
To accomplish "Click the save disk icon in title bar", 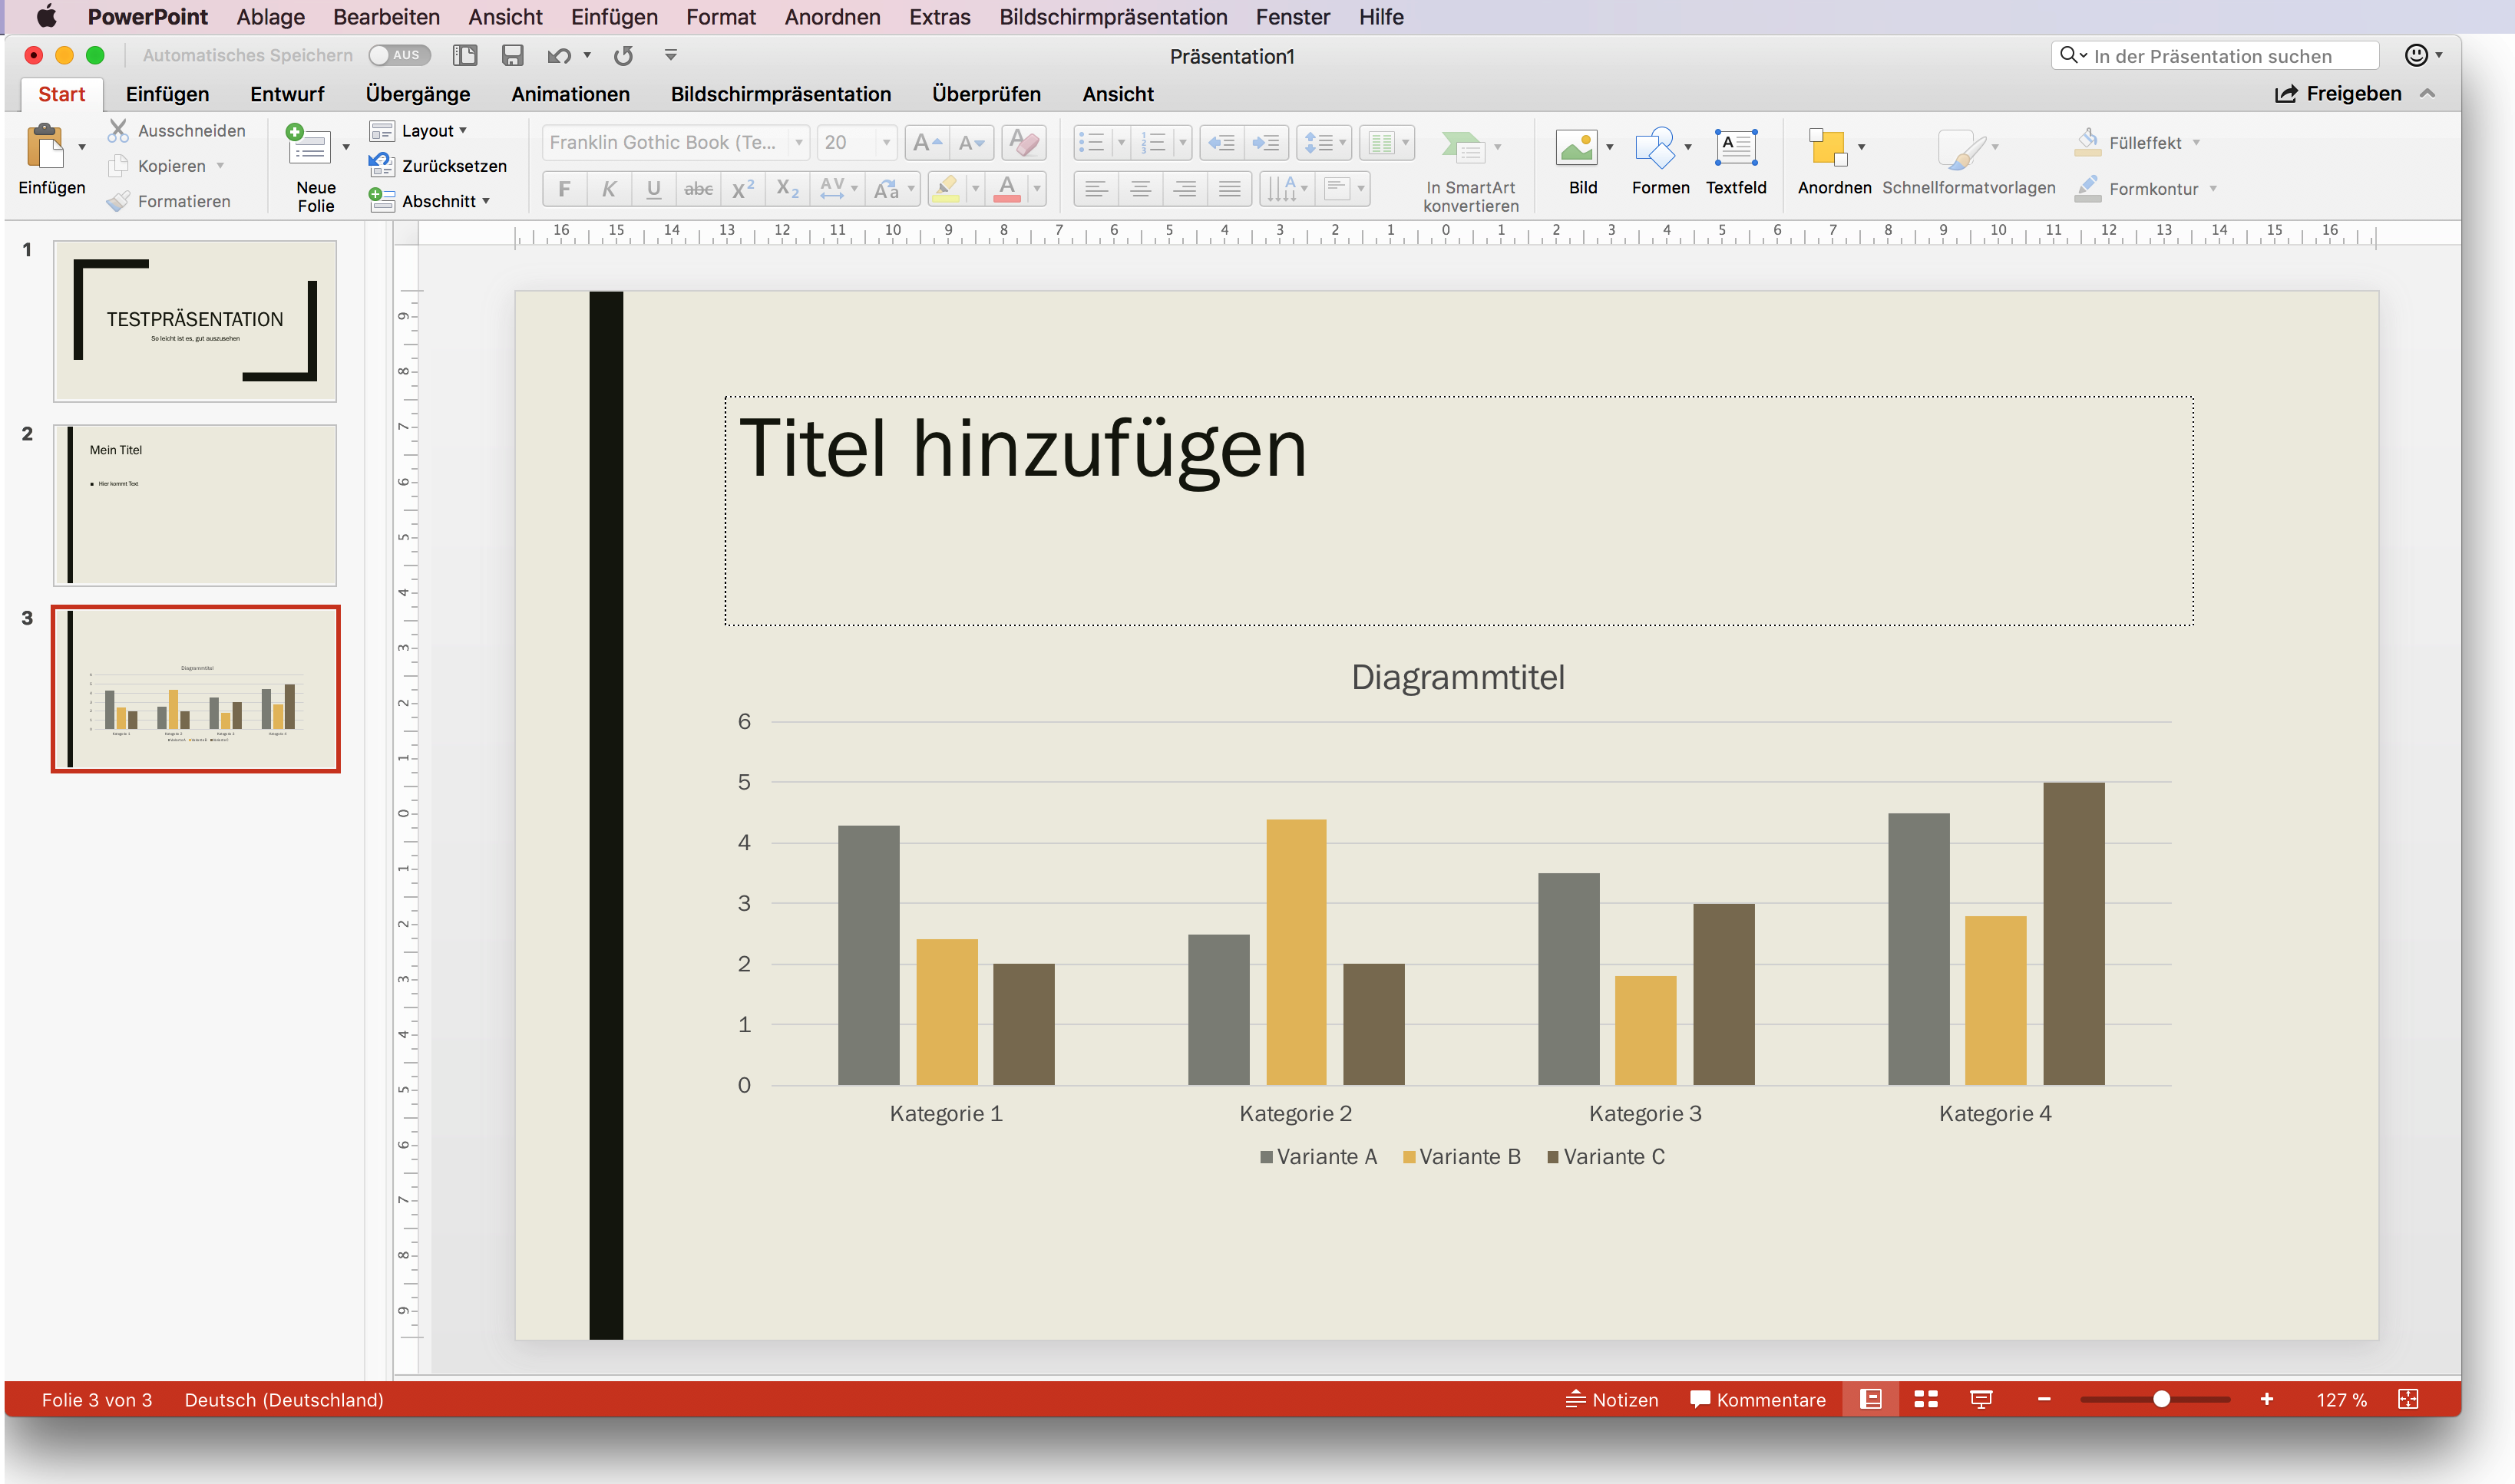I will click(512, 56).
